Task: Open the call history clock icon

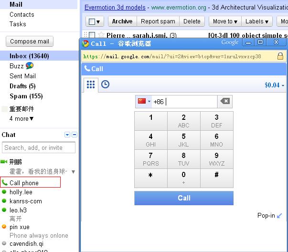Action: click(105, 84)
